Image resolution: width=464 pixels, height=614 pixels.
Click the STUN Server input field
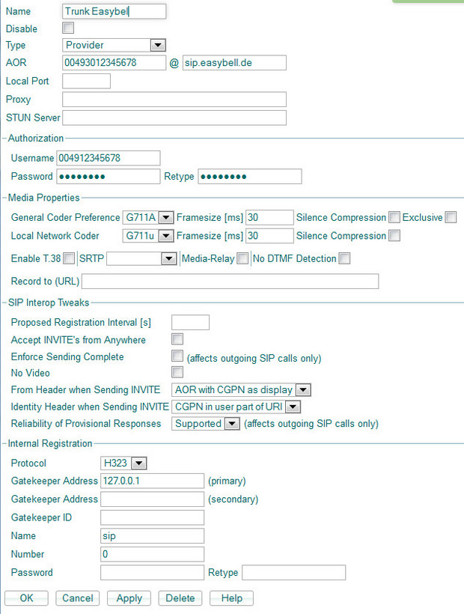click(x=174, y=118)
